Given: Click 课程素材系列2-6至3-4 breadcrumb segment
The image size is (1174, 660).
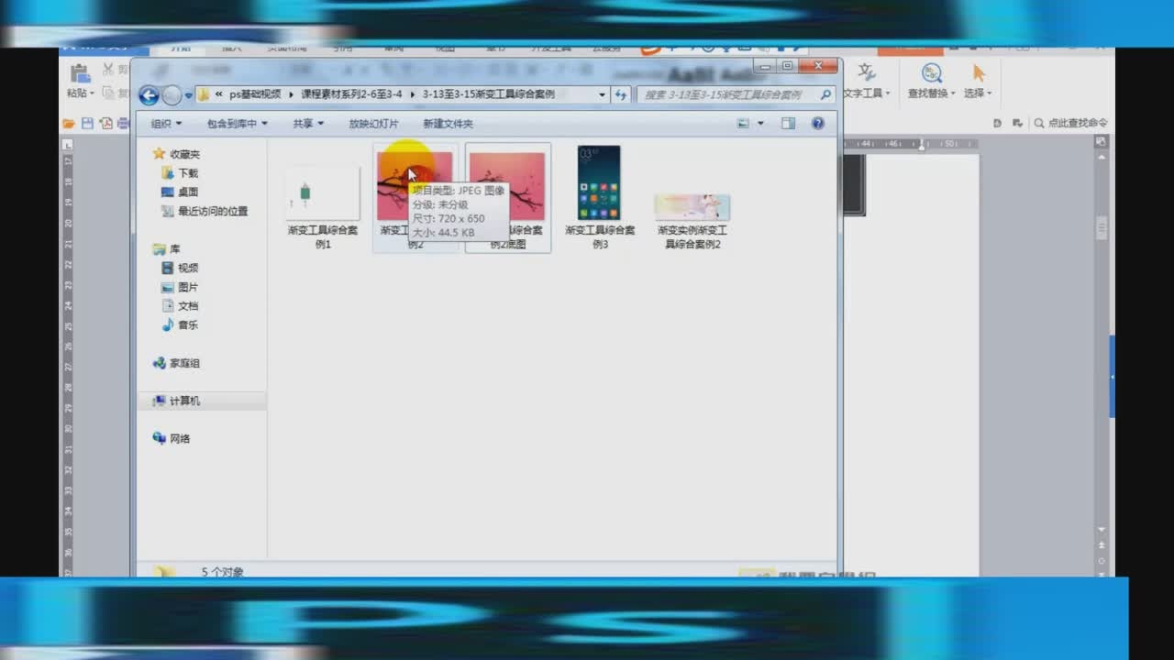Looking at the screenshot, I should [x=351, y=94].
